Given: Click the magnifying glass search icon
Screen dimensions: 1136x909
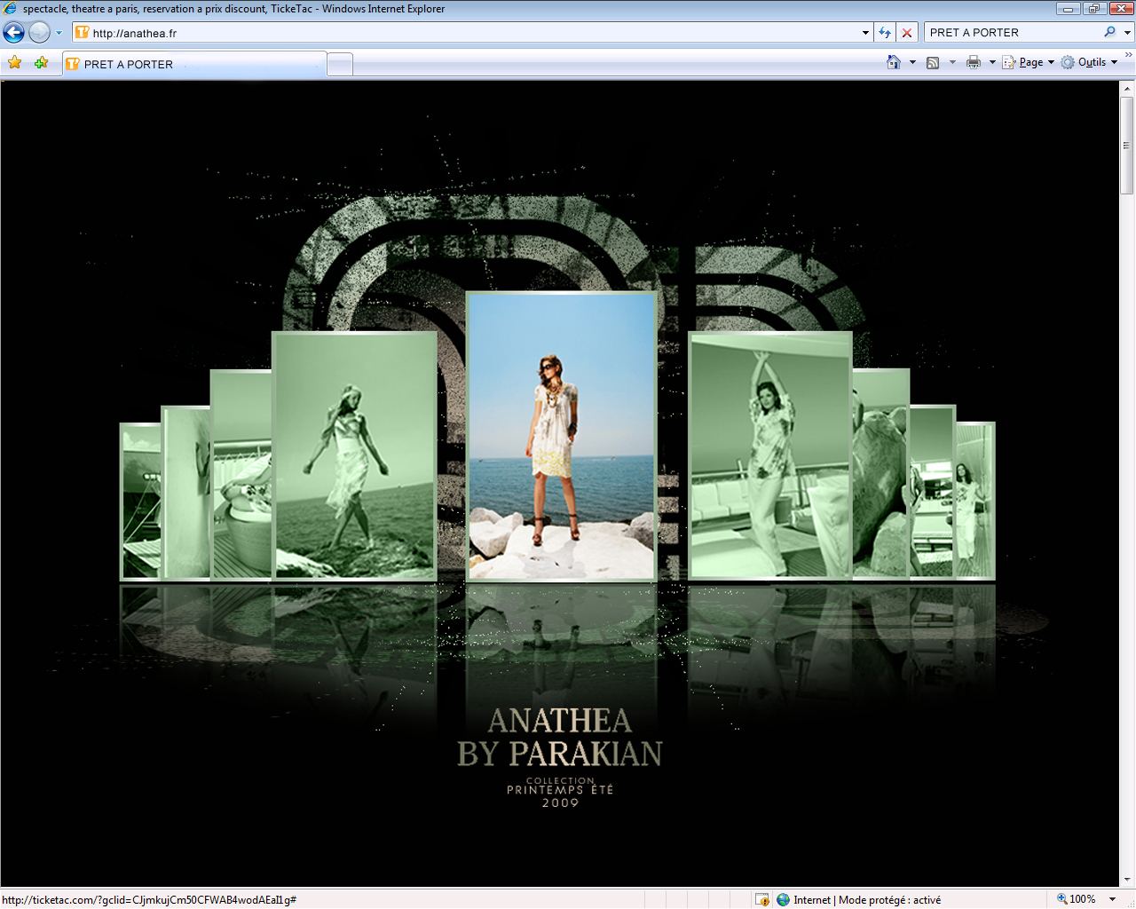Looking at the screenshot, I should [1109, 32].
